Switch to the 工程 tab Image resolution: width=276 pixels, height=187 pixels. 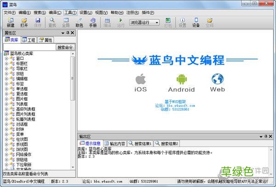coord(31,41)
